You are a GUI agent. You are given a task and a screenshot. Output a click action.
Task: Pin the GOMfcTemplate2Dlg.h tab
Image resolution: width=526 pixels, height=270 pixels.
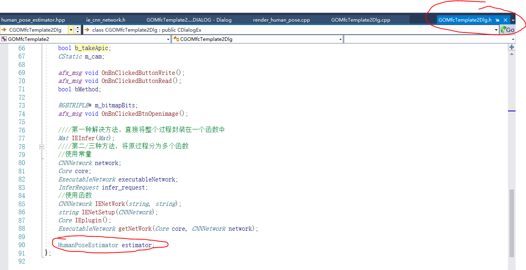497,20
